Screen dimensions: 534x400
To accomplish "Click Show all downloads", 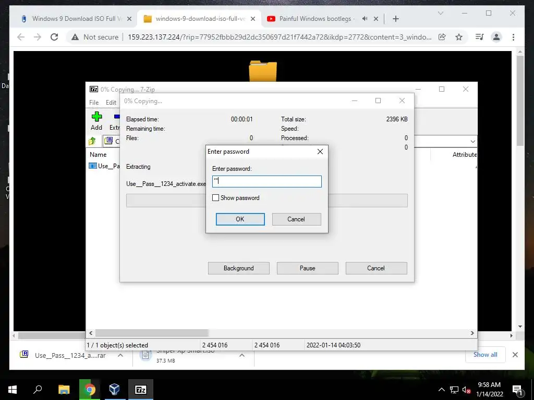I will (x=486, y=354).
